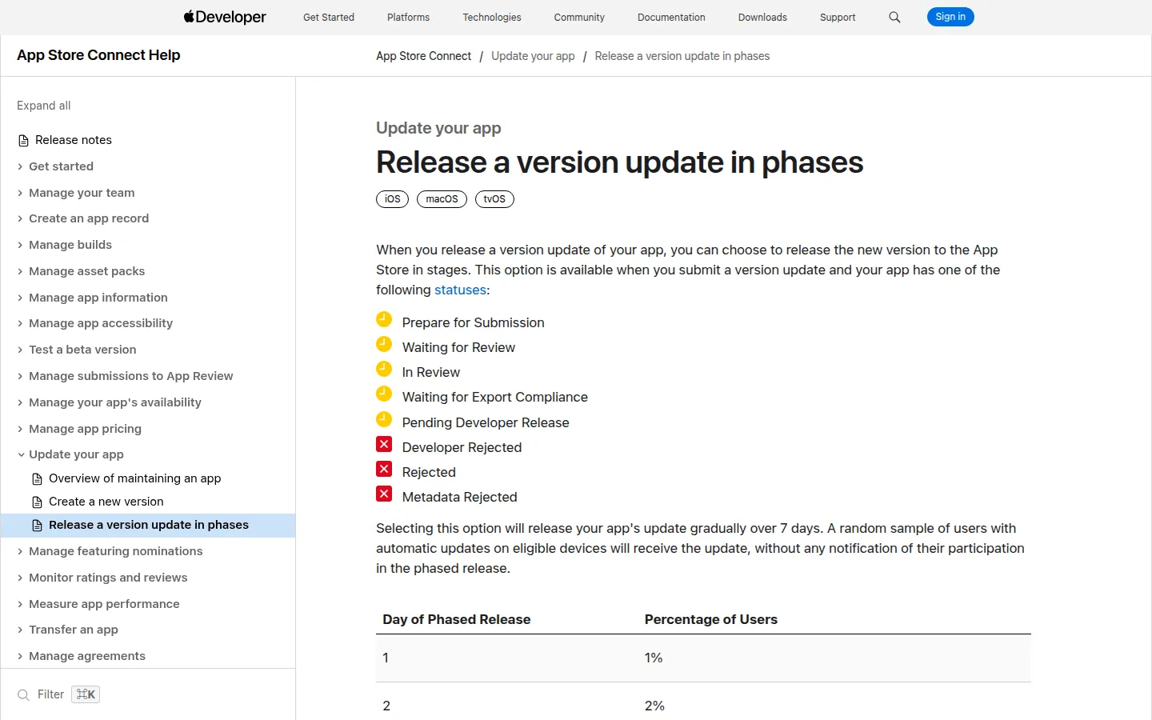1152x720 pixels.
Task: Expand the Get started section chevron
Action: (20, 166)
